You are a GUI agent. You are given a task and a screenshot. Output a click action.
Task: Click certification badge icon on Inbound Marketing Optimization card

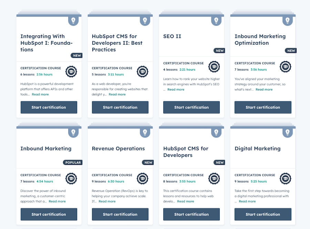(x=286, y=66)
